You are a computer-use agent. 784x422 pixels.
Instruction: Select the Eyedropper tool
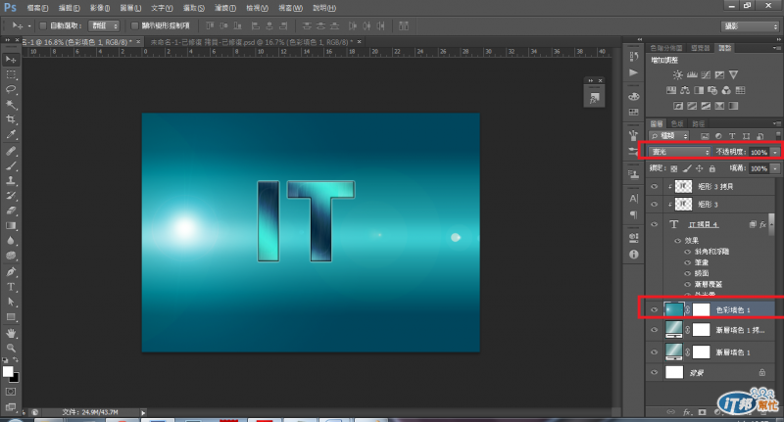pyautogui.click(x=11, y=135)
